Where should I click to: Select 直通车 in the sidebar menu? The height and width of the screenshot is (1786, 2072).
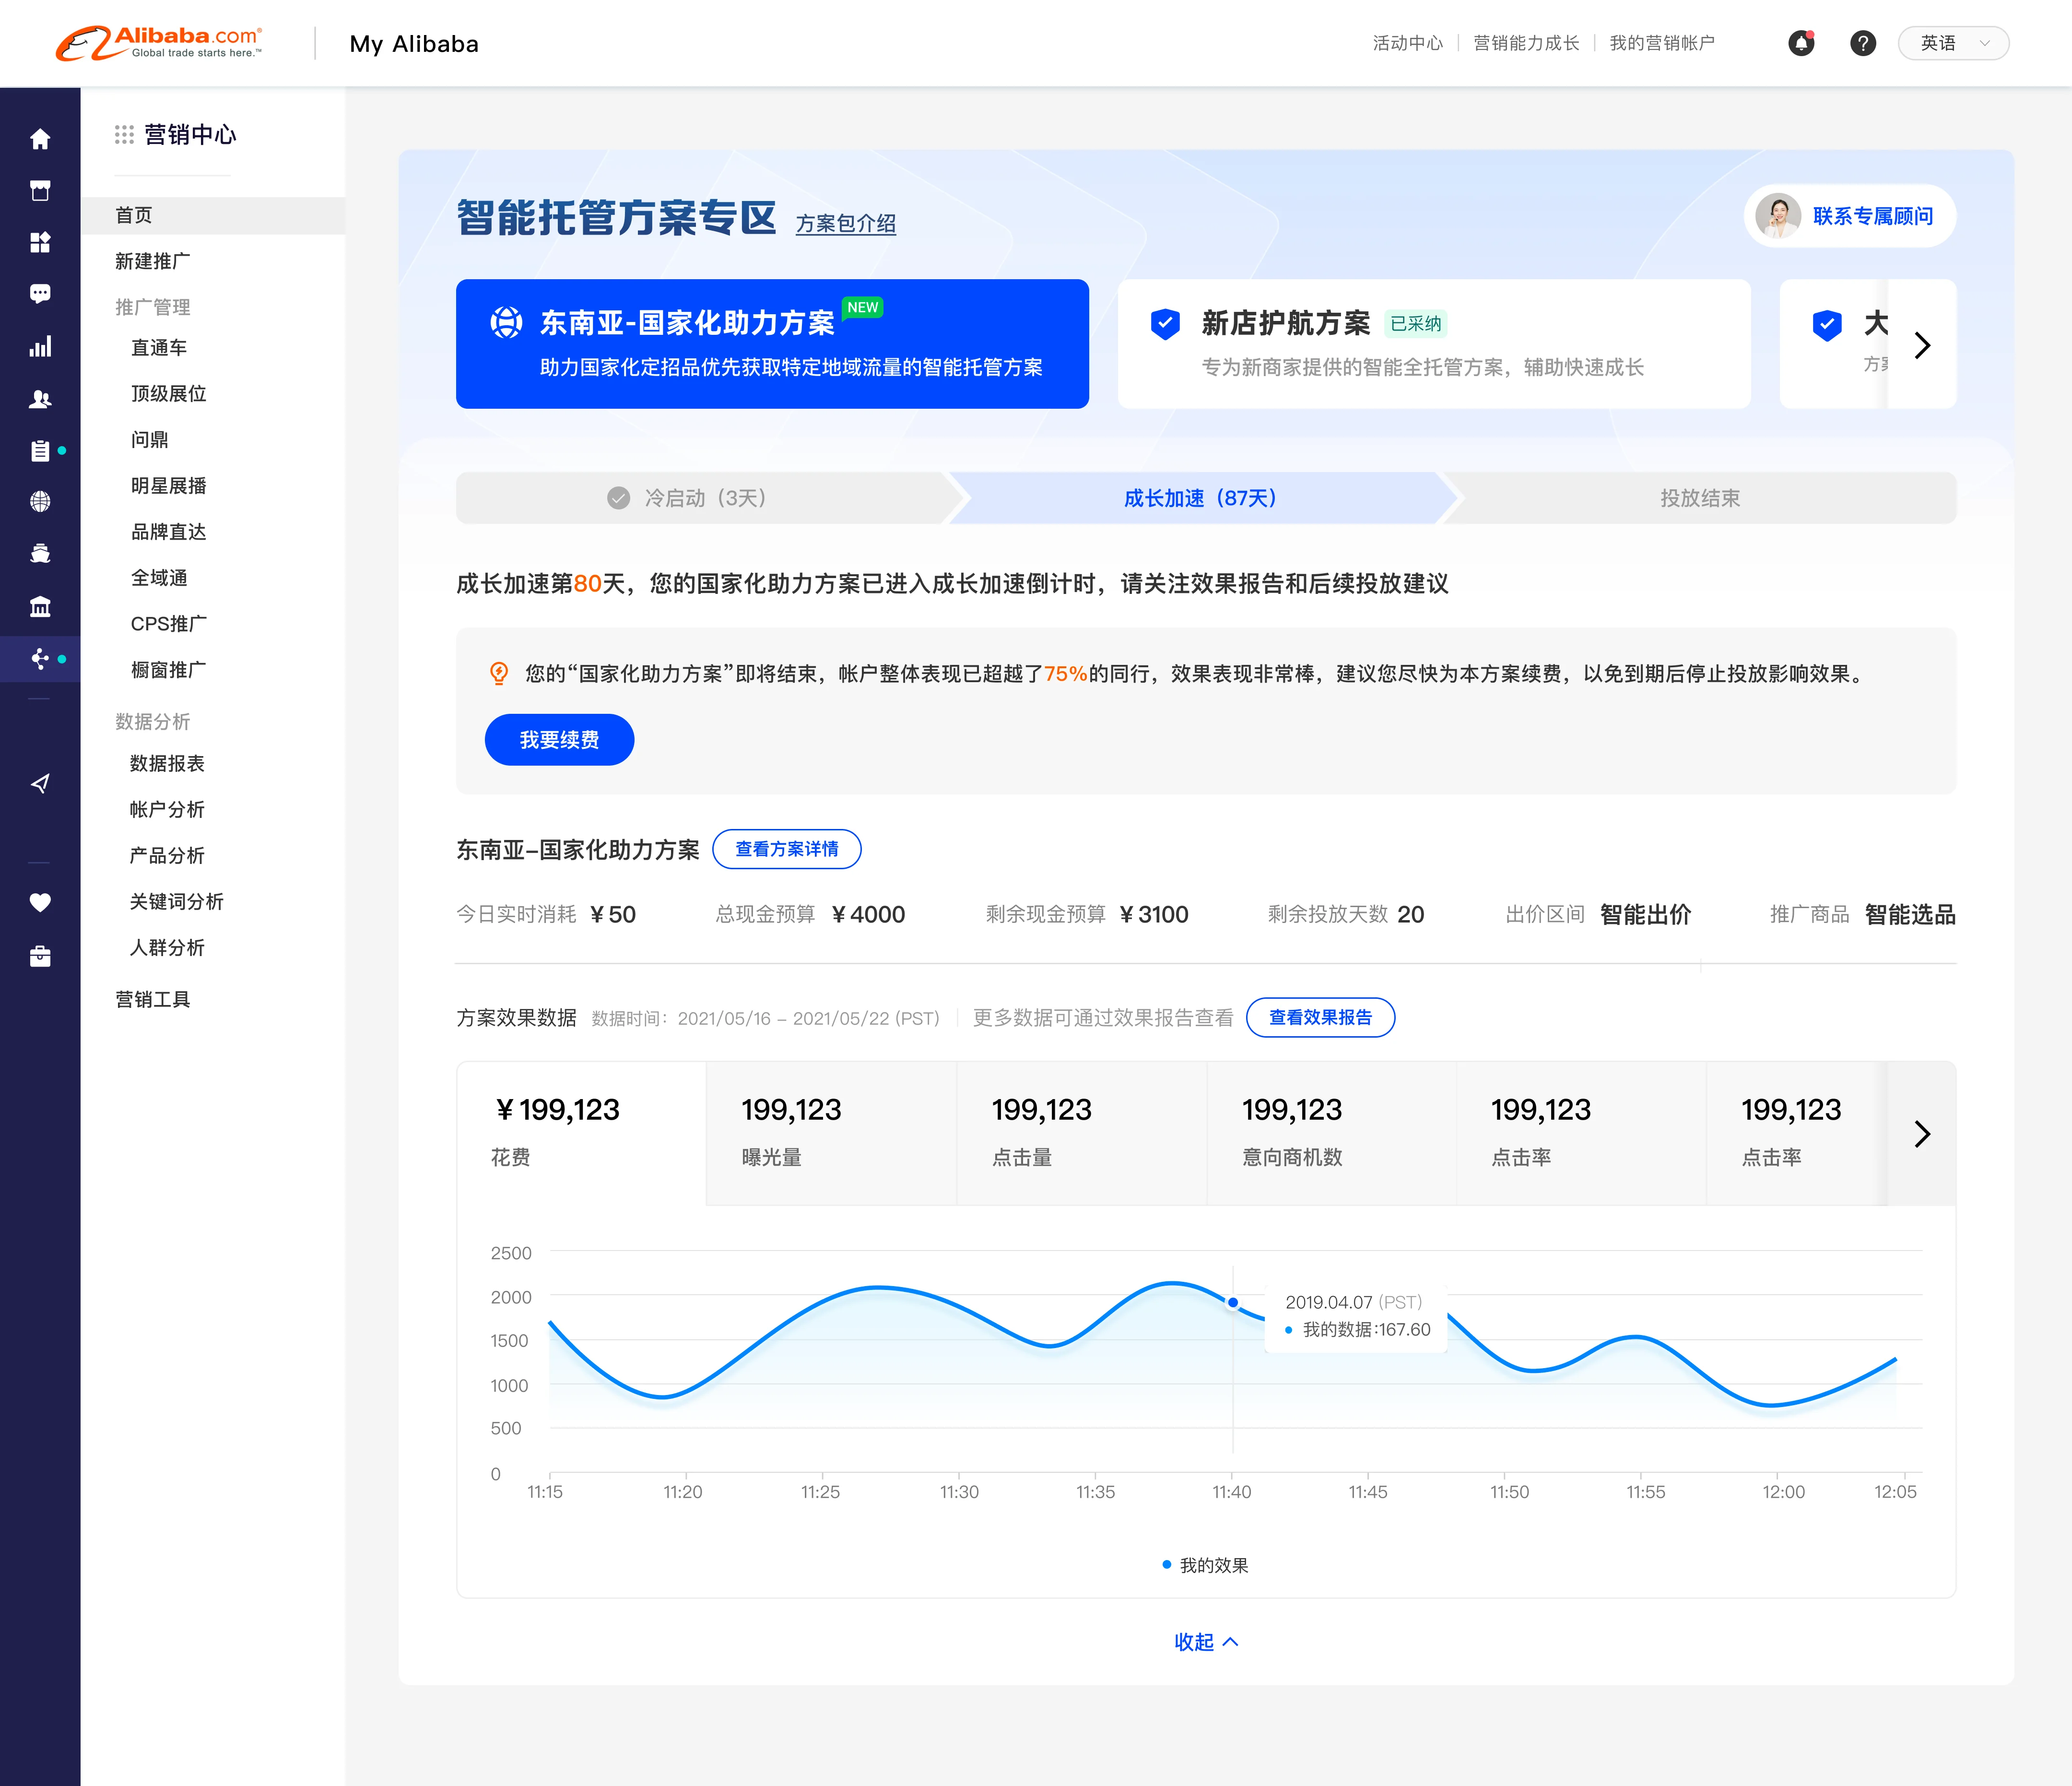coord(159,347)
